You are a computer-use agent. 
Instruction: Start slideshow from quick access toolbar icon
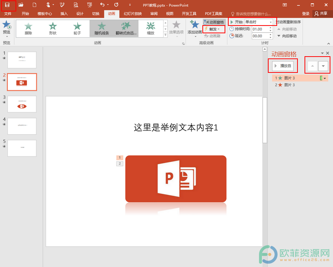[x=90, y=5]
